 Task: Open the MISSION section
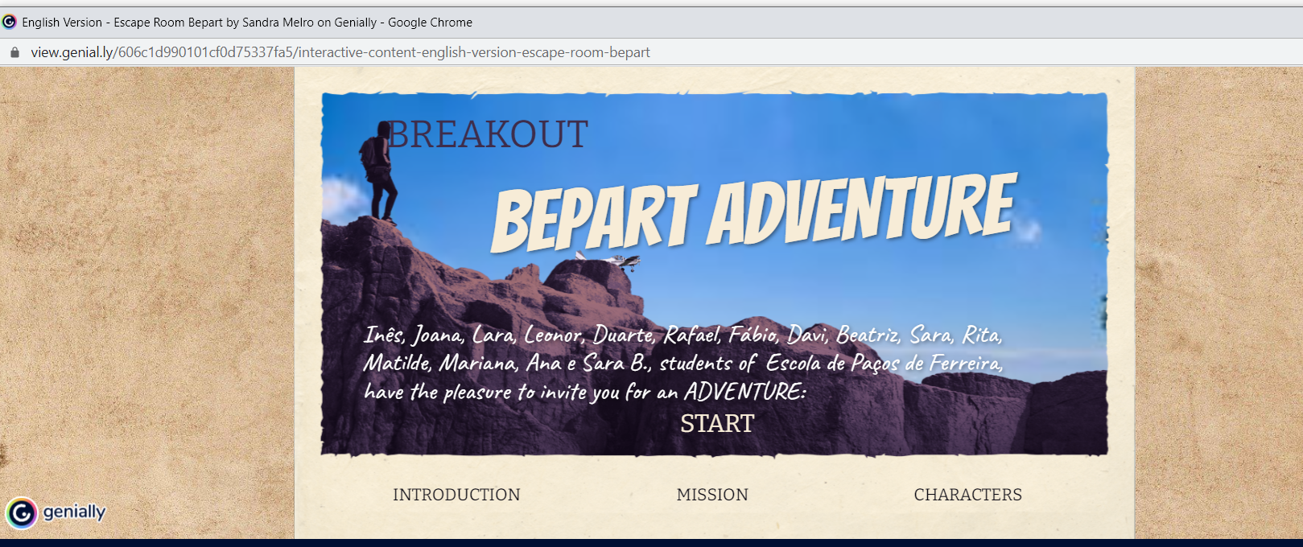coord(712,495)
